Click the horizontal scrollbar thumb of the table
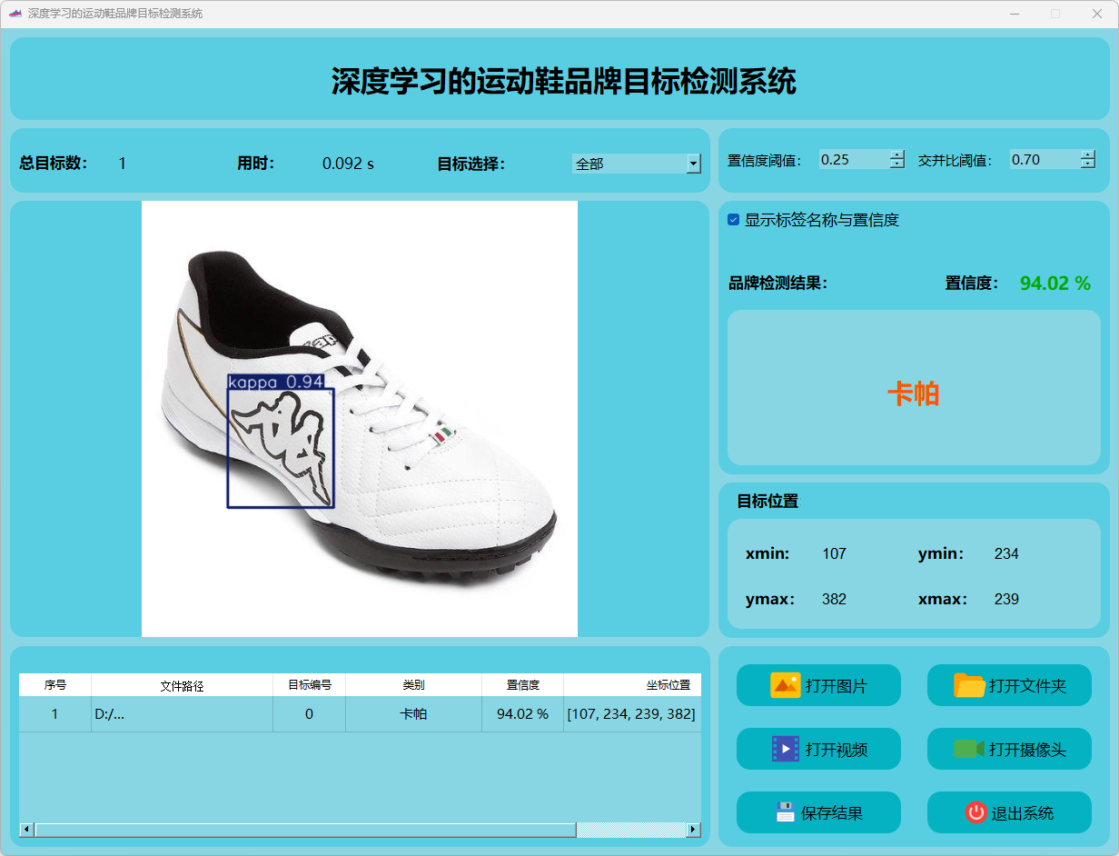The height and width of the screenshot is (856, 1119). [x=305, y=830]
